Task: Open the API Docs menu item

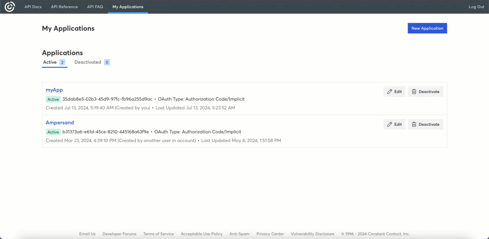Action: pos(33,7)
